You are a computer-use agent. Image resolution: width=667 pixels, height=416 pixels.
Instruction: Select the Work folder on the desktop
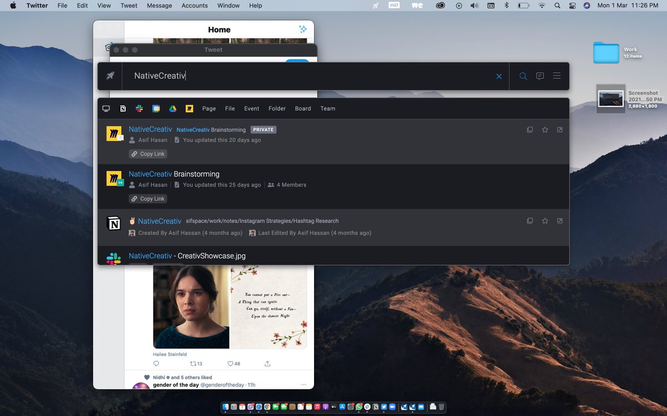pos(606,53)
